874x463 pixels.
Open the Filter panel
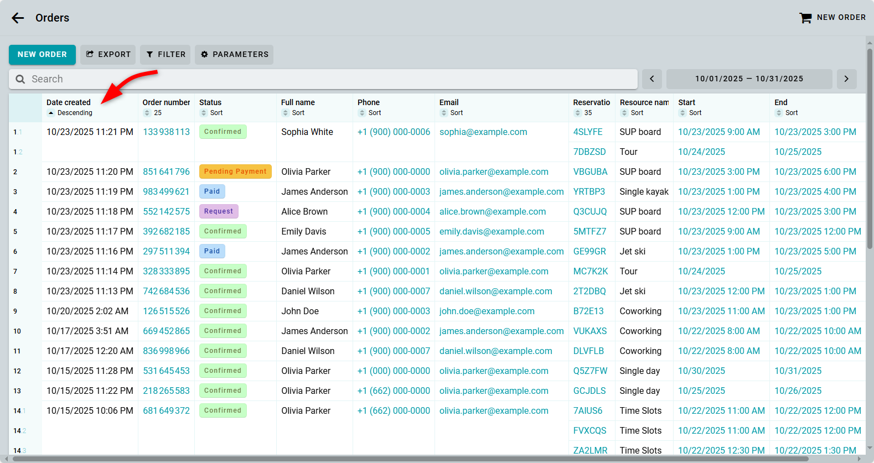(x=165, y=54)
